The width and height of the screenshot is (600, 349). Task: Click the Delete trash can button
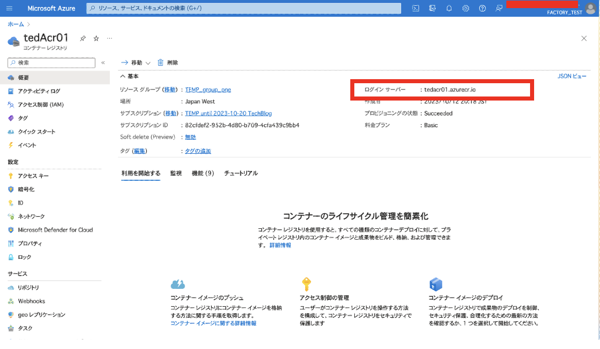(x=168, y=62)
